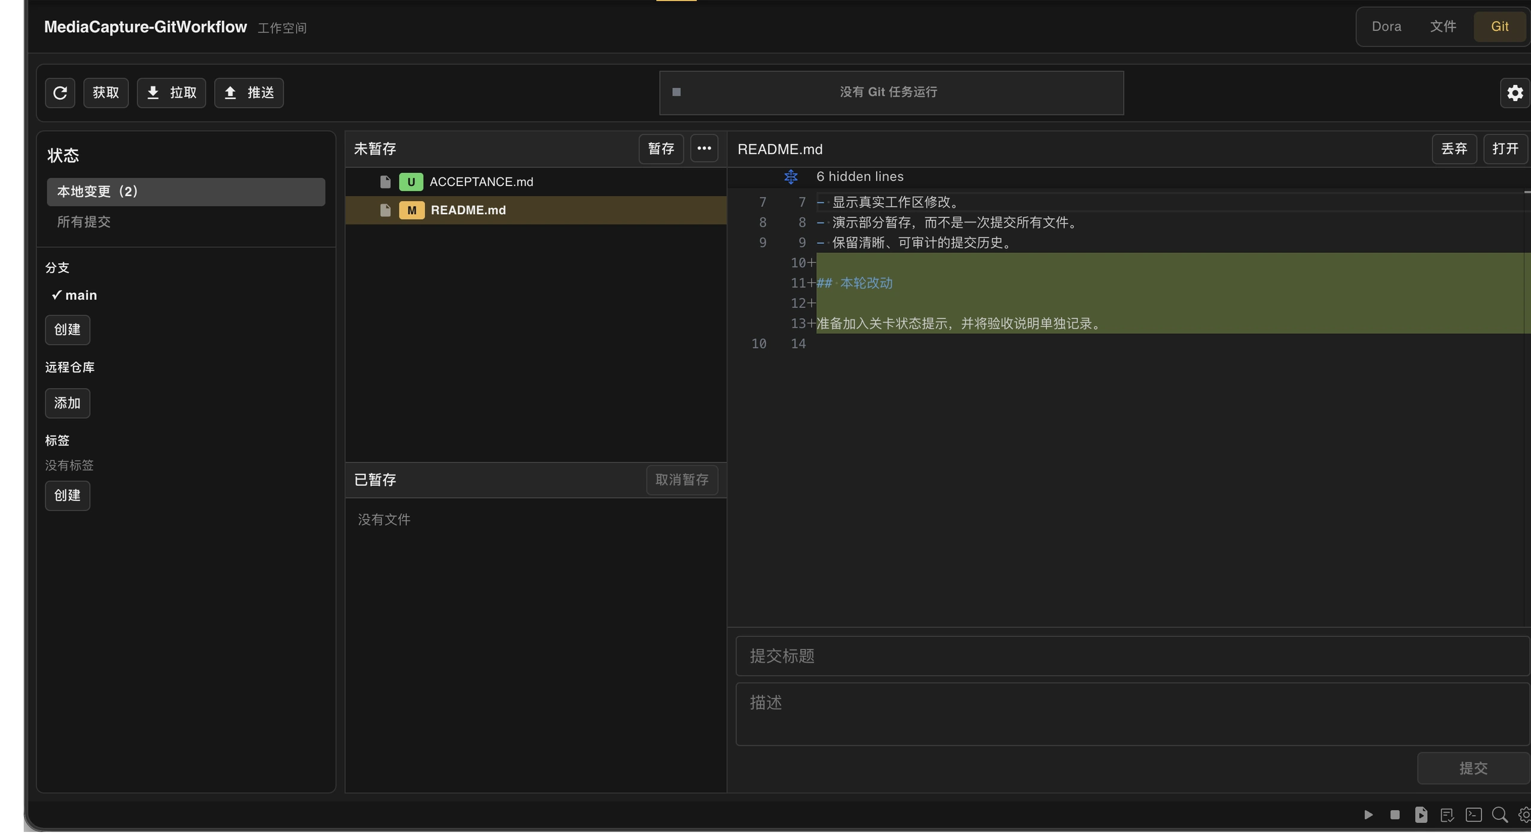This screenshot has width=1531, height=839.
Task: Click 创建 button under 标签
Action: [68, 496]
